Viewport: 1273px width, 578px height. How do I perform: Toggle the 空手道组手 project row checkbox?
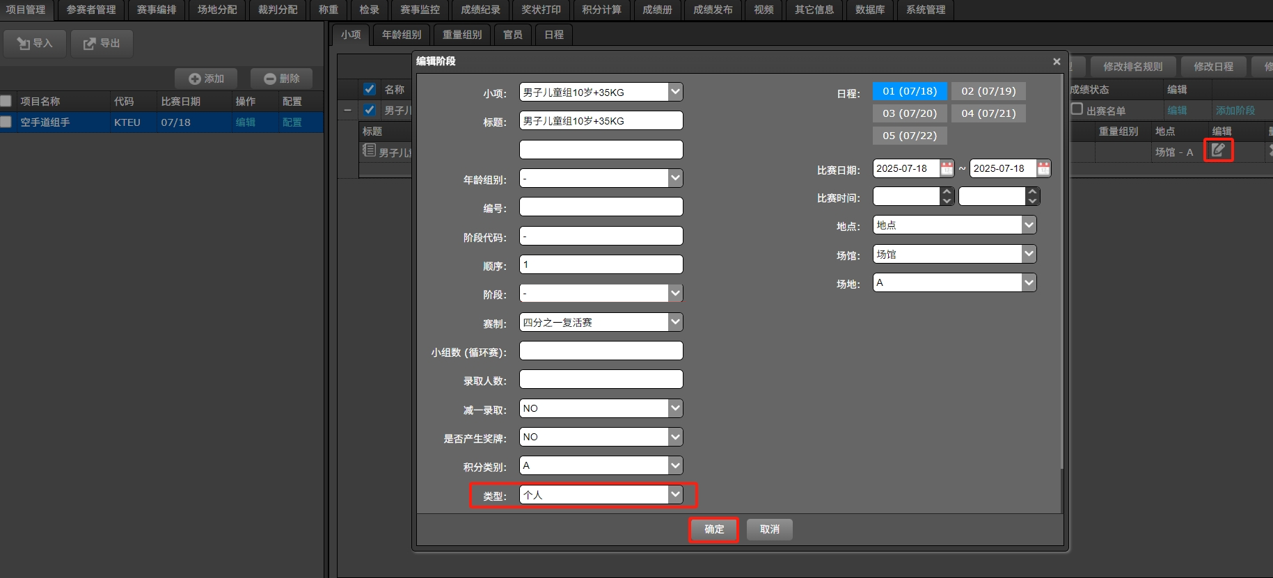tap(6, 122)
